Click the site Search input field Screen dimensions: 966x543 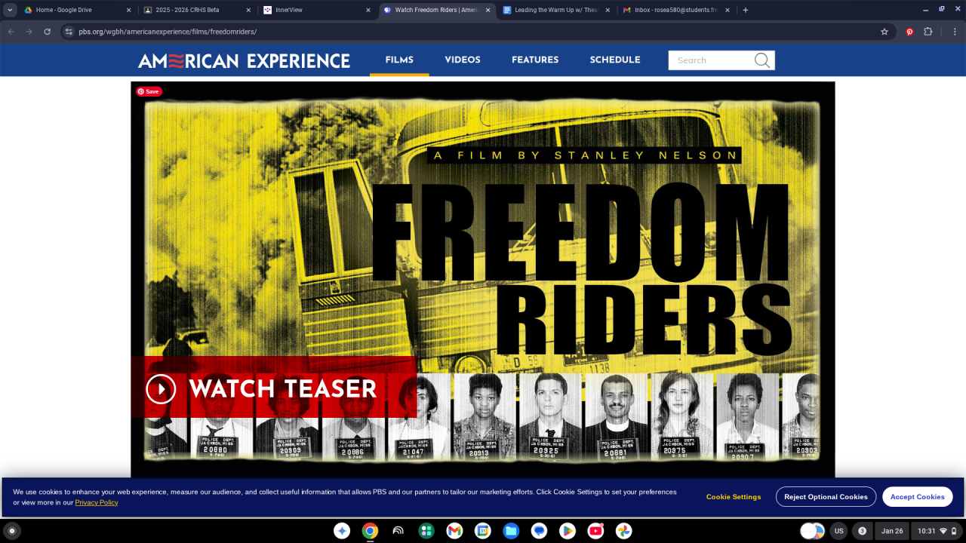pyautogui.click(x=711, y=60)
